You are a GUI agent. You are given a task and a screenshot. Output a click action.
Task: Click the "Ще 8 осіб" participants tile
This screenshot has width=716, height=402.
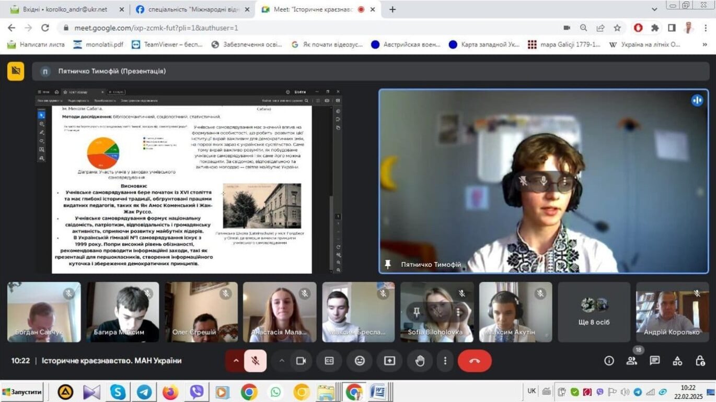point(594,312)
